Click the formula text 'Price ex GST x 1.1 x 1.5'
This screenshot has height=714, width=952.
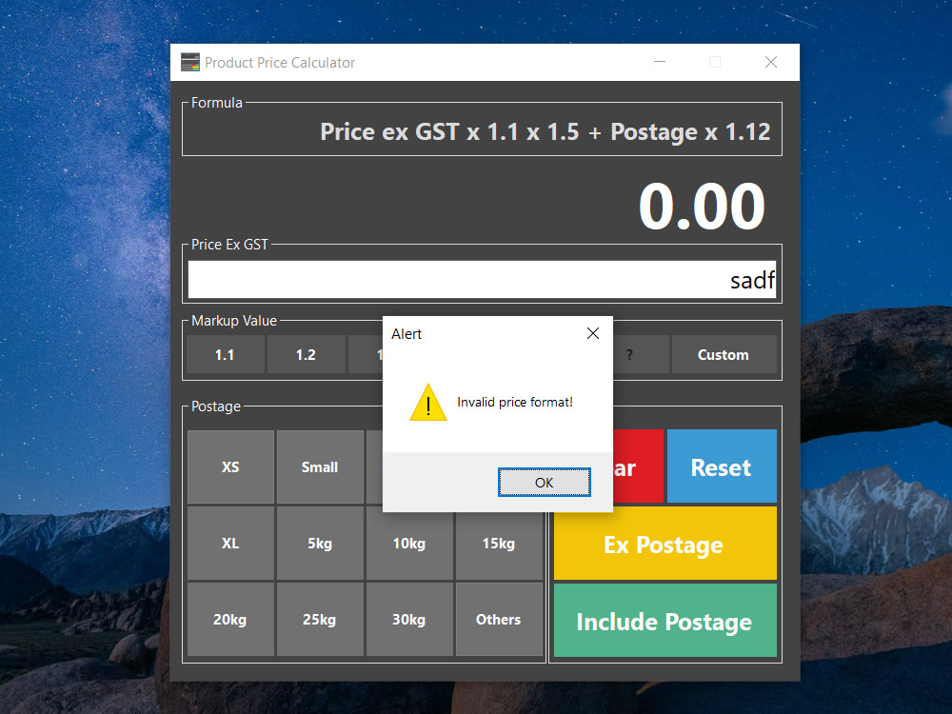[x=450, y=131]
